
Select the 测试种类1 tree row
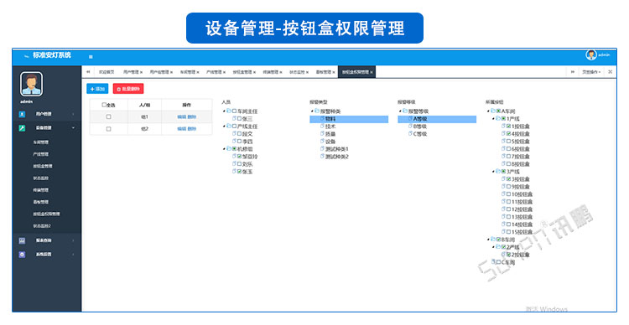tap(349, 149)
